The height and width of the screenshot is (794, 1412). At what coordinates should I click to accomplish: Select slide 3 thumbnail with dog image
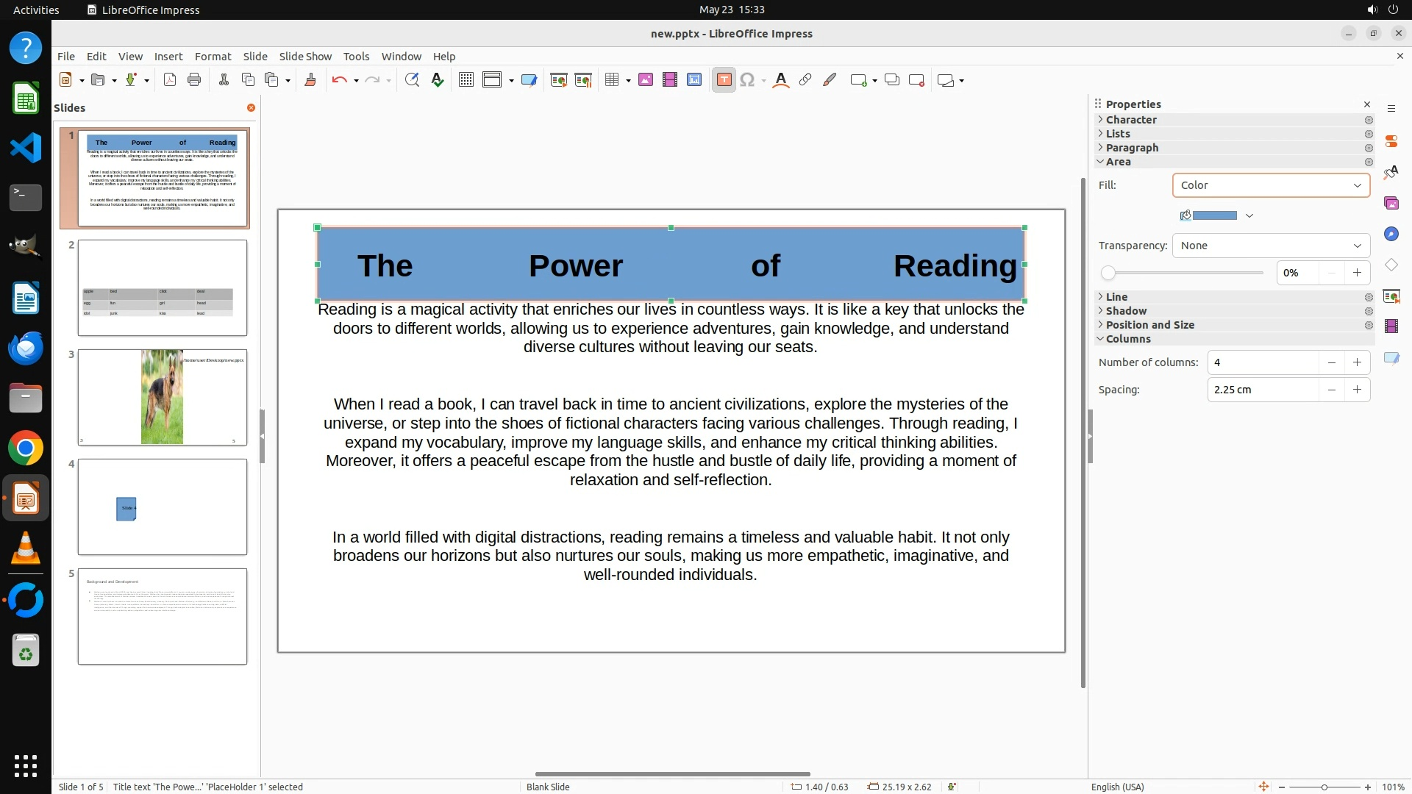[x=163, y=397]
